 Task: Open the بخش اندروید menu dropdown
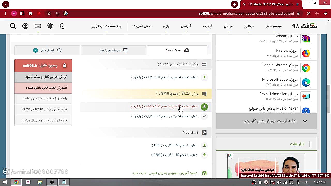pyautogui.click(x=142, y=26)
